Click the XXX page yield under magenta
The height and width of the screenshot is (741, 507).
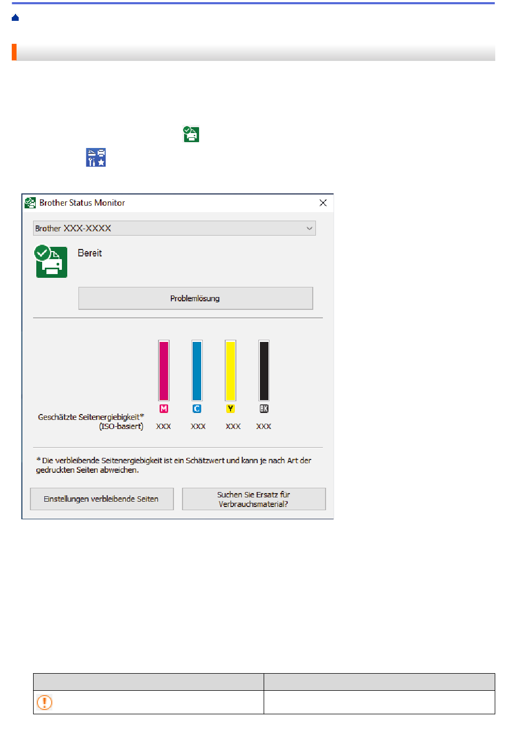pyautogui.click(x=163, y=426)
